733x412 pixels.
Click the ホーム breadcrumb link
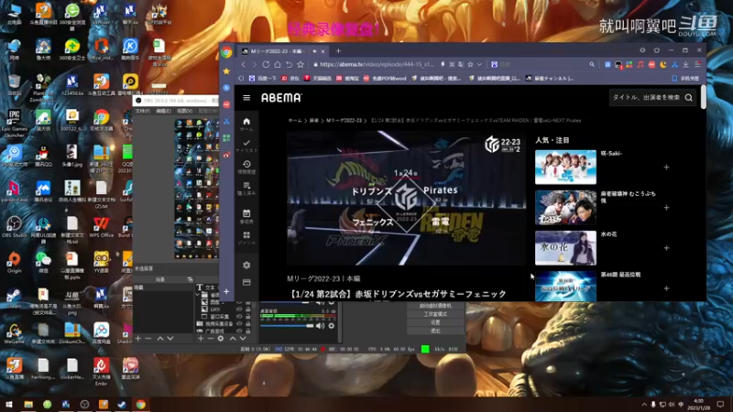[295, 121]
